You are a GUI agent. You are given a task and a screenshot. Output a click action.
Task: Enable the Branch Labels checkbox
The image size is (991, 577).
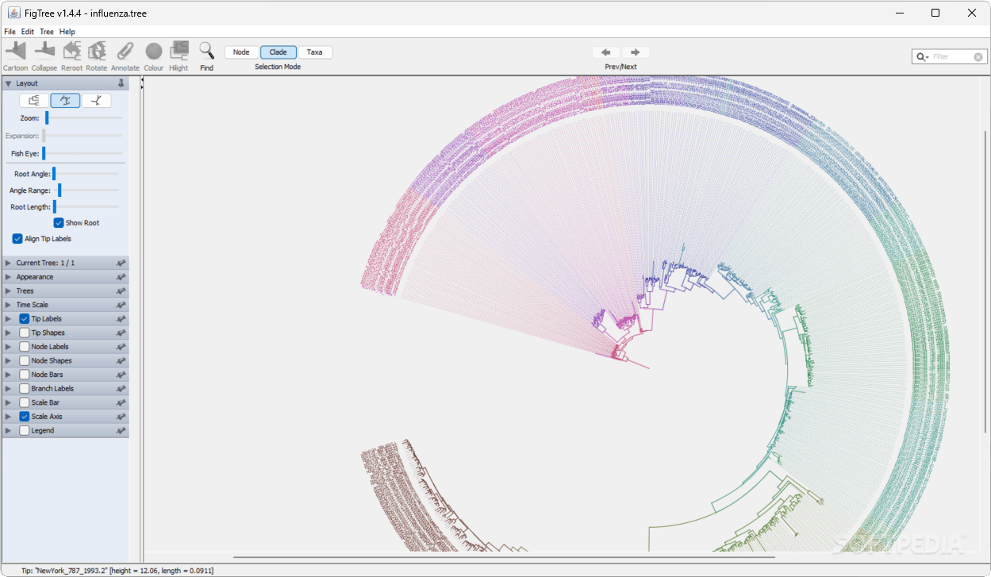tap(25, 388)
